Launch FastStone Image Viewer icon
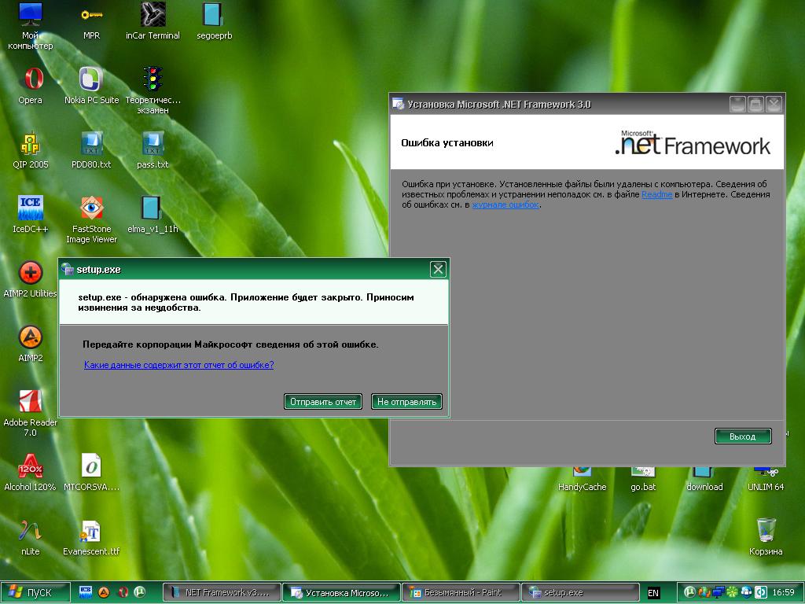This screenshot has height=604, width=805. [91, 209]
